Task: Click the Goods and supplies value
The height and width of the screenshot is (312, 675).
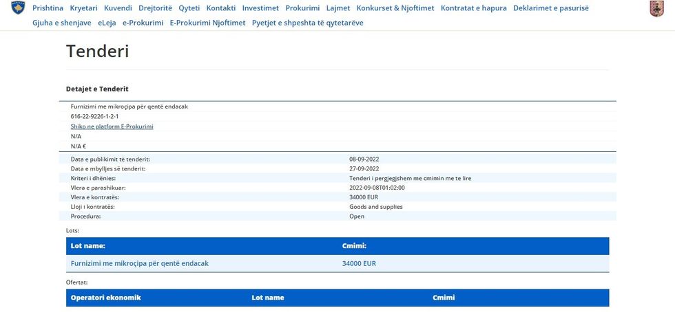Action: point(376,207)
